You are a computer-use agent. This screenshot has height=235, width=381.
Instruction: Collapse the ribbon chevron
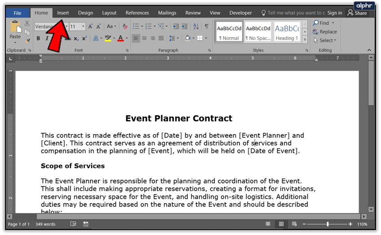[369, 50]
